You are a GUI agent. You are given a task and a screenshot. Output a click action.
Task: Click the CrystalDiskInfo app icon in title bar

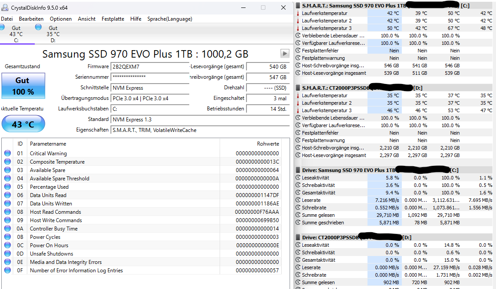(x=5, y=7)
